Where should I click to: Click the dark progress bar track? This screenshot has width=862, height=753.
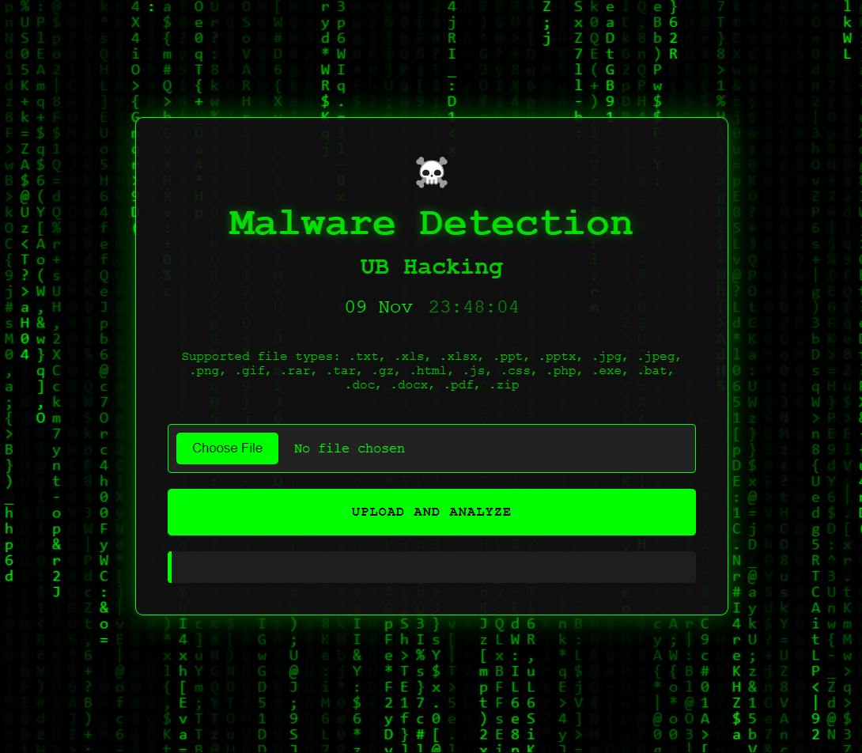(432, 567)
